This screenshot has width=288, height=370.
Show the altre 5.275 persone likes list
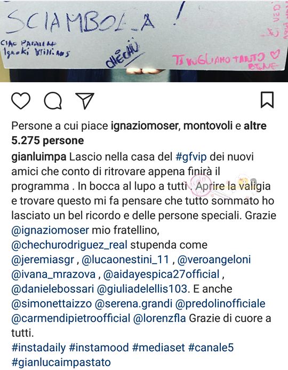tap(139, 133)
